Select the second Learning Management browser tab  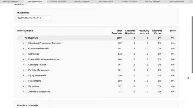35,1
